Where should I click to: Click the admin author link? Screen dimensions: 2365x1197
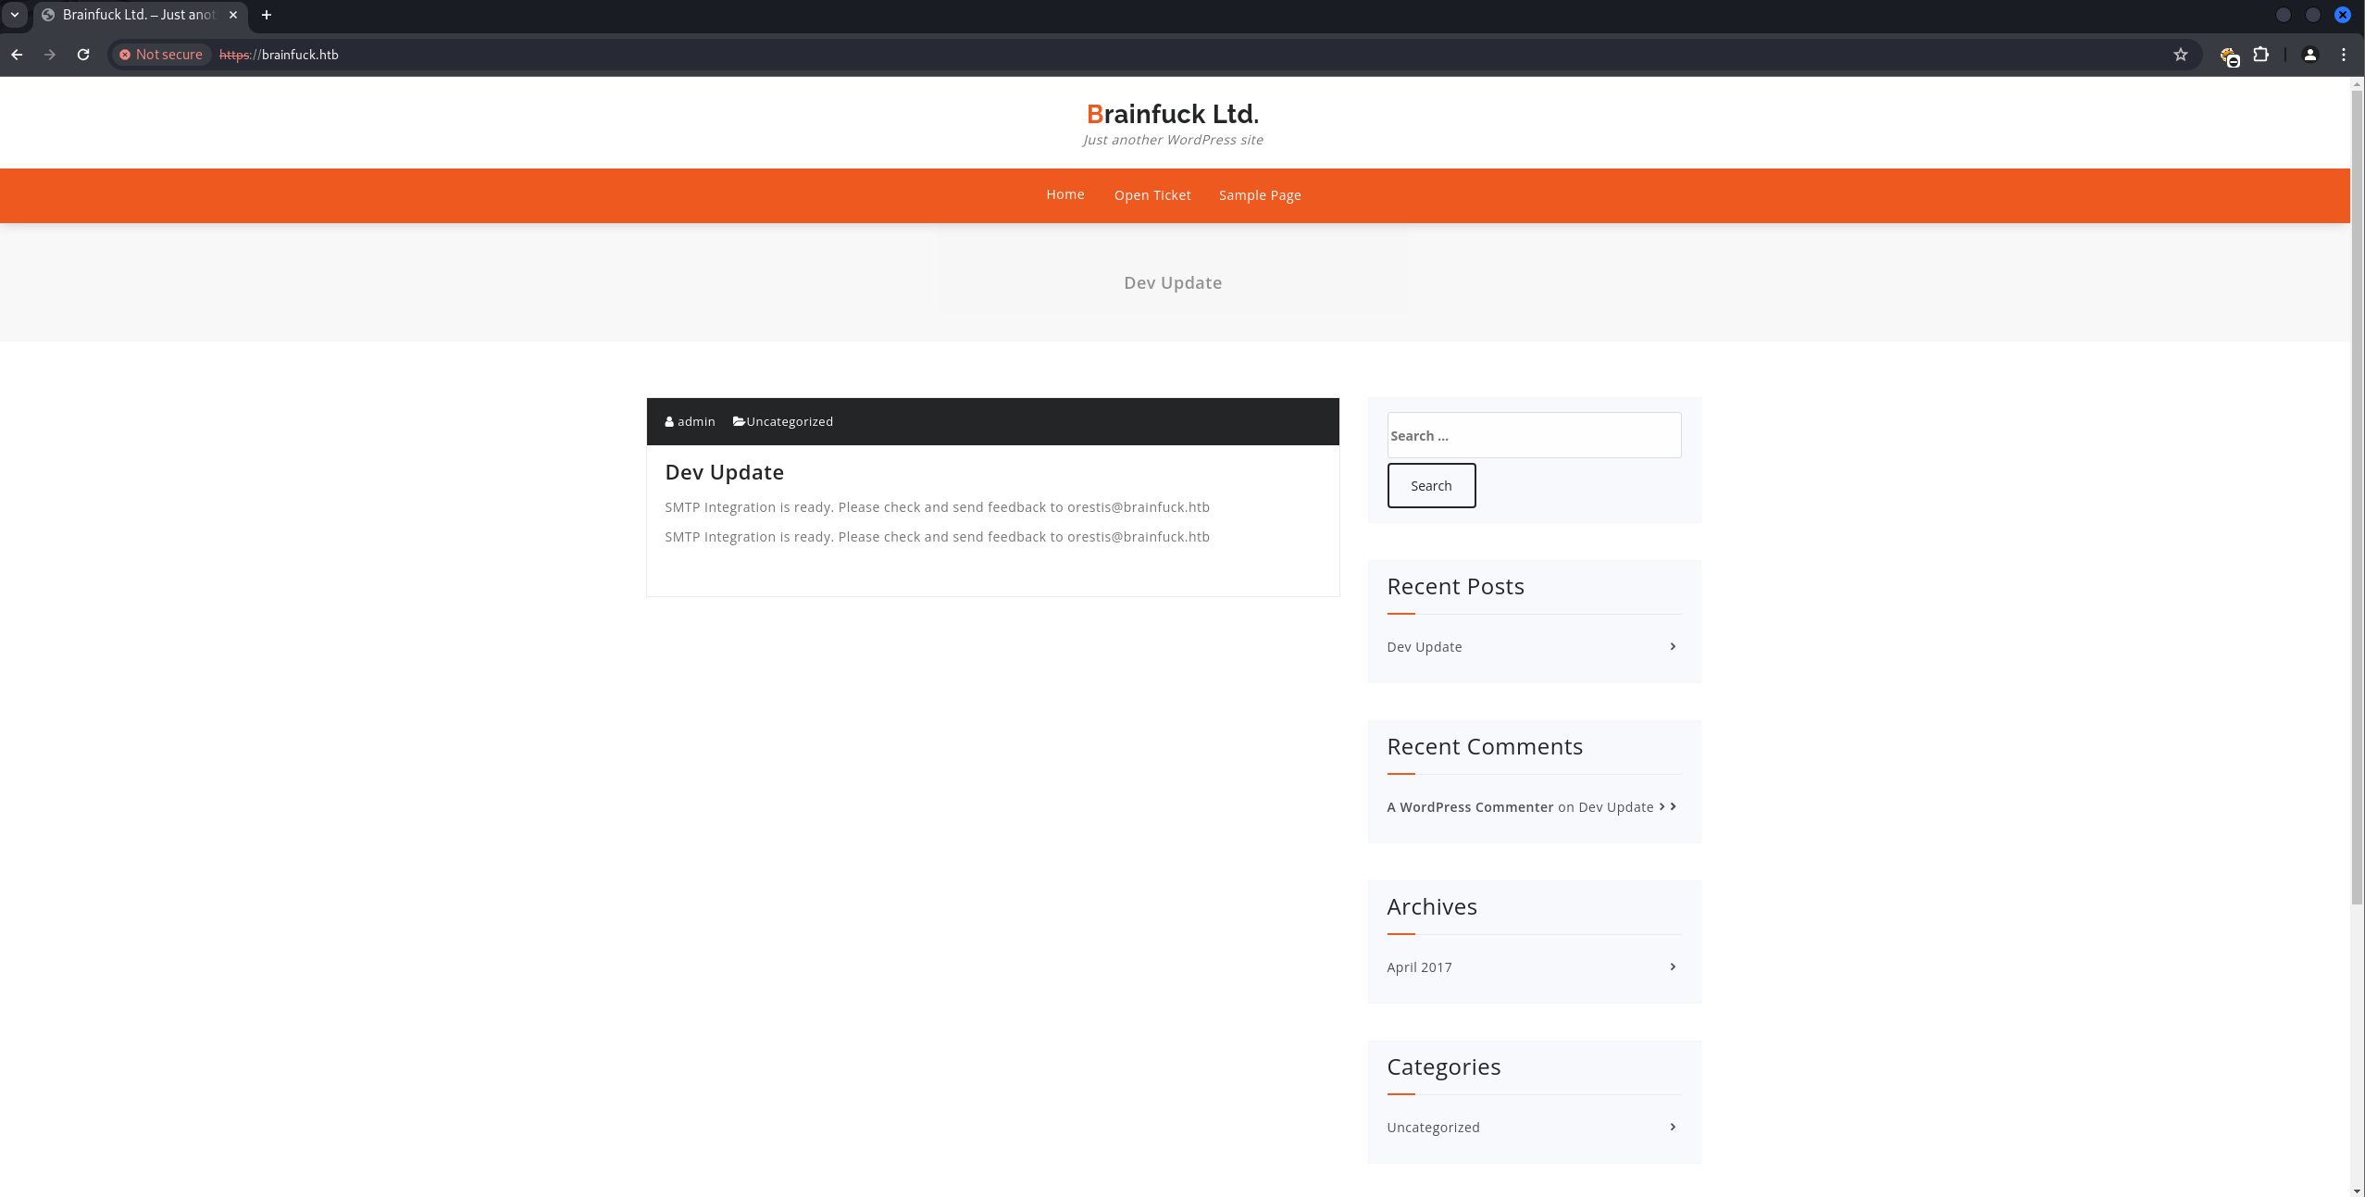coord(695,421)
